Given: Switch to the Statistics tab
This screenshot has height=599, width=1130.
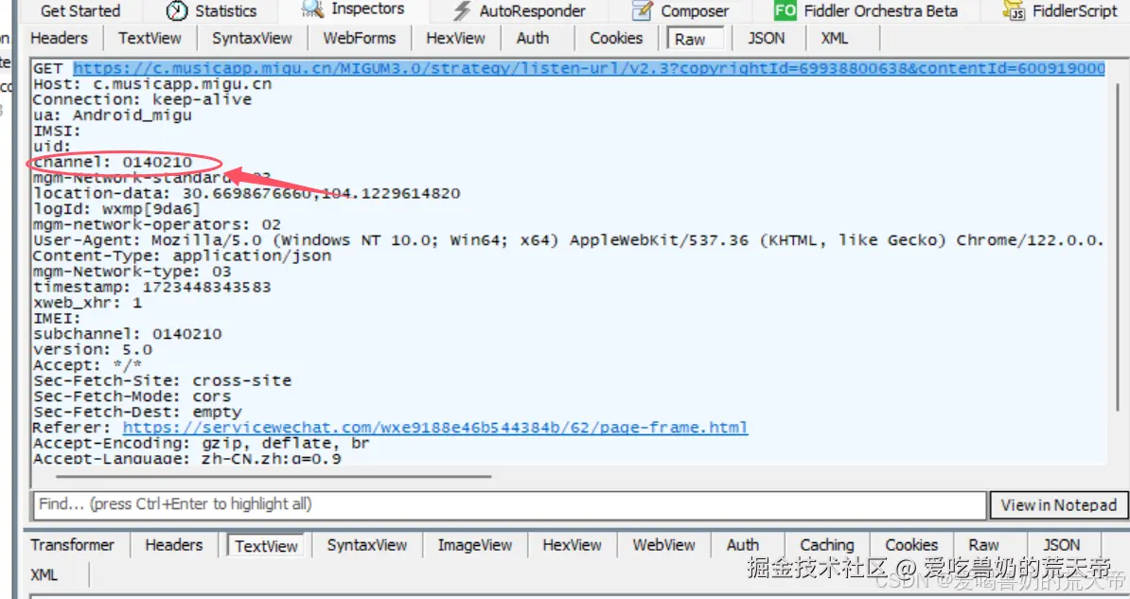Looking at the screenshot, I should point(225,10).
